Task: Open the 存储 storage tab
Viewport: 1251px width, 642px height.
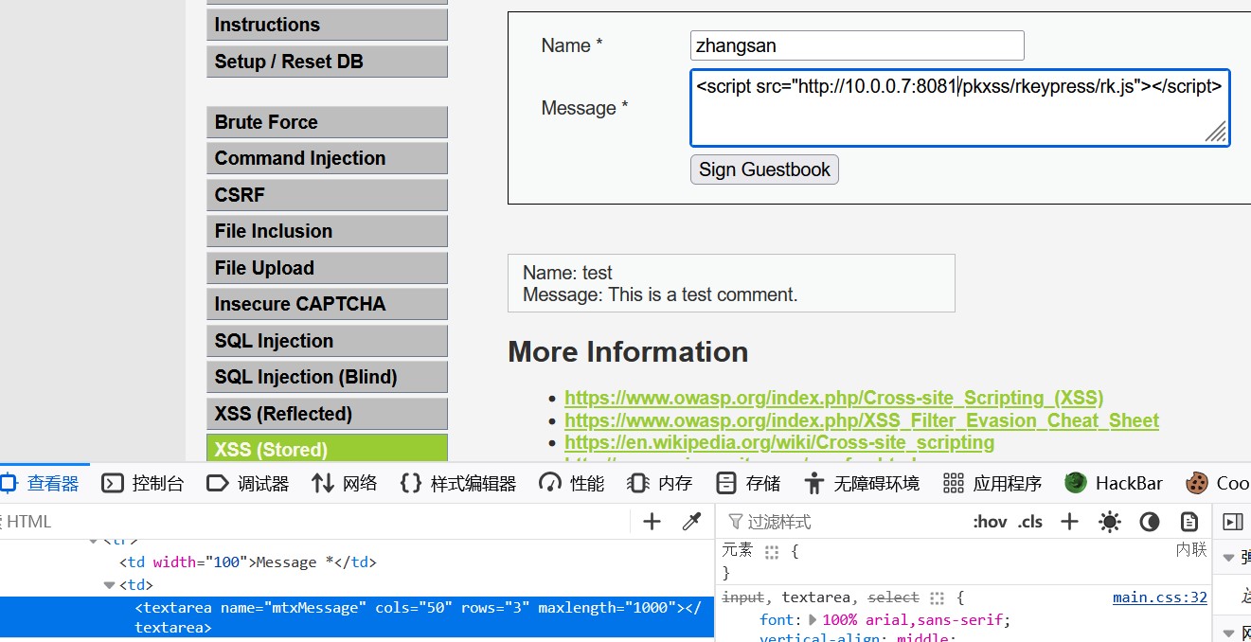Action: pos(748,483)
